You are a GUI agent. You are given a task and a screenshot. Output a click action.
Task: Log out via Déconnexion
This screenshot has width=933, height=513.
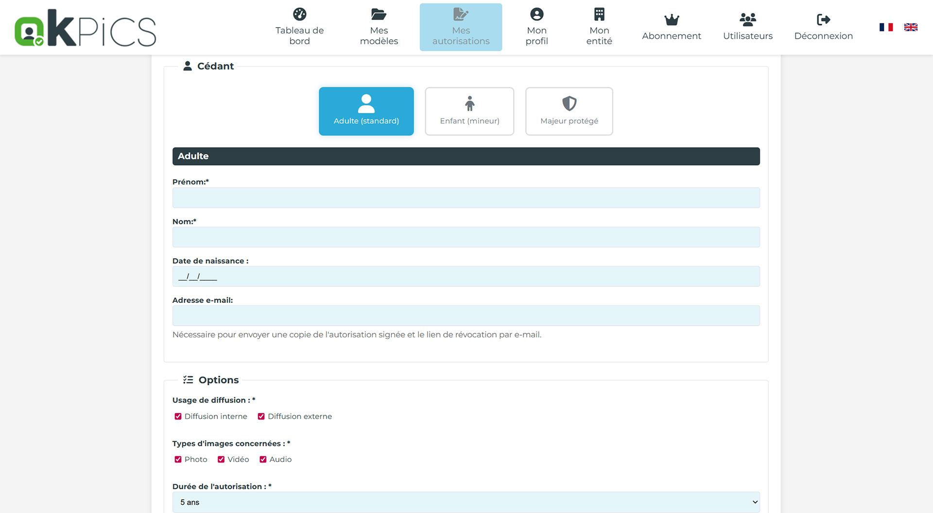point(824,27)
